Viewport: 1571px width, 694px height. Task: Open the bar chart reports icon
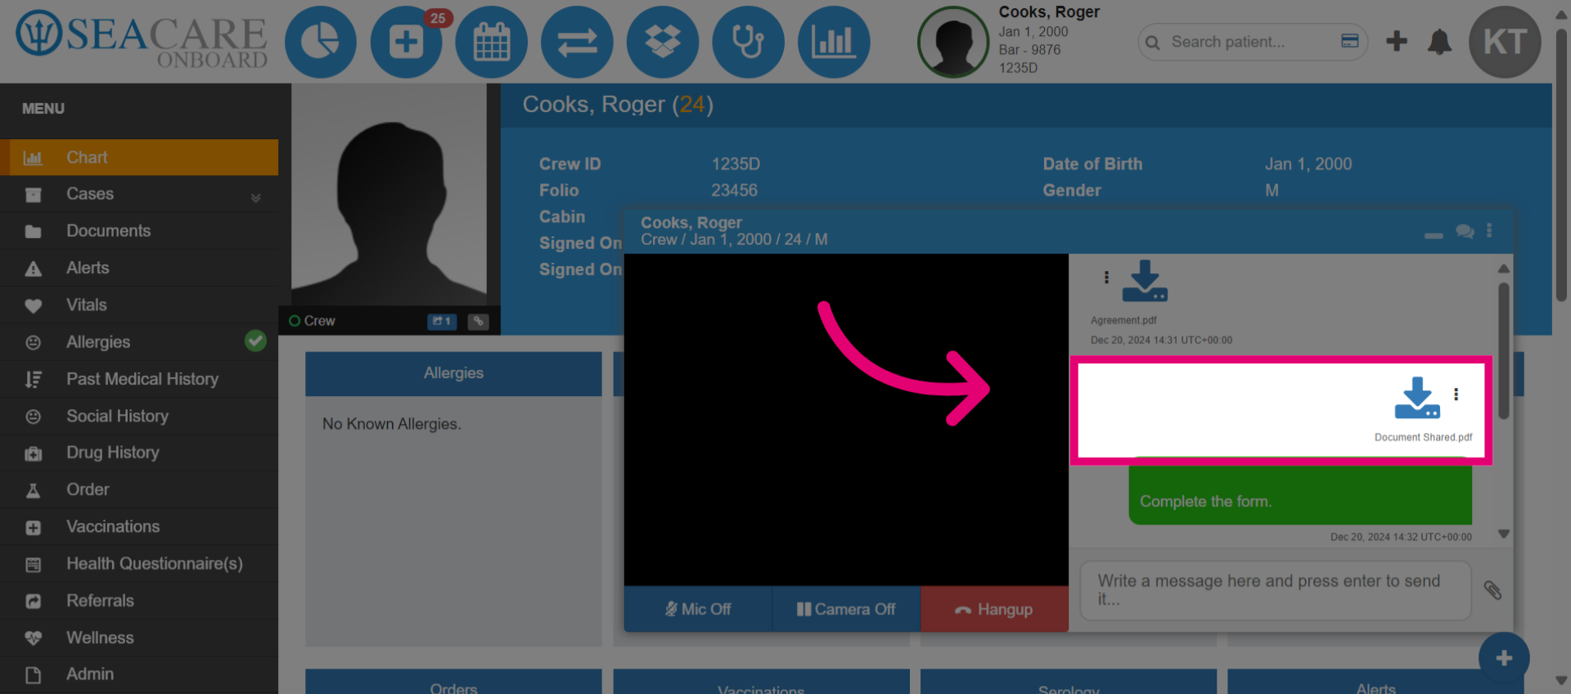[834, 42]
